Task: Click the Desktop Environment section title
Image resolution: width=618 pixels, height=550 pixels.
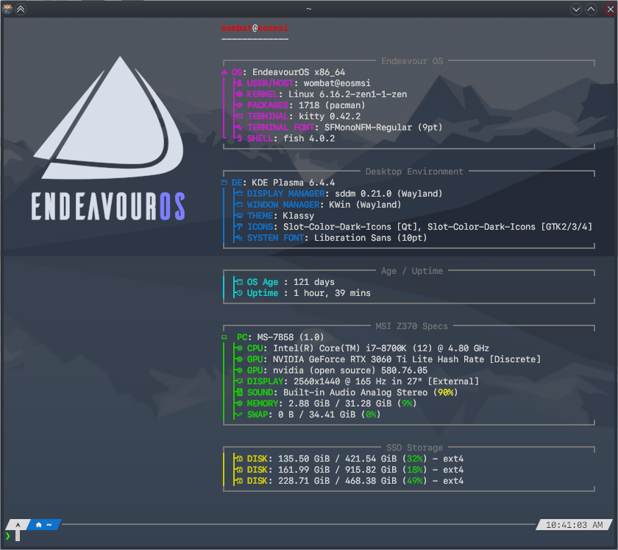Action: 414,172
